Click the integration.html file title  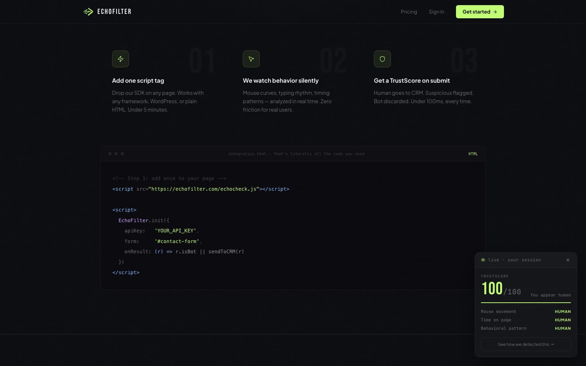(296, 154)
